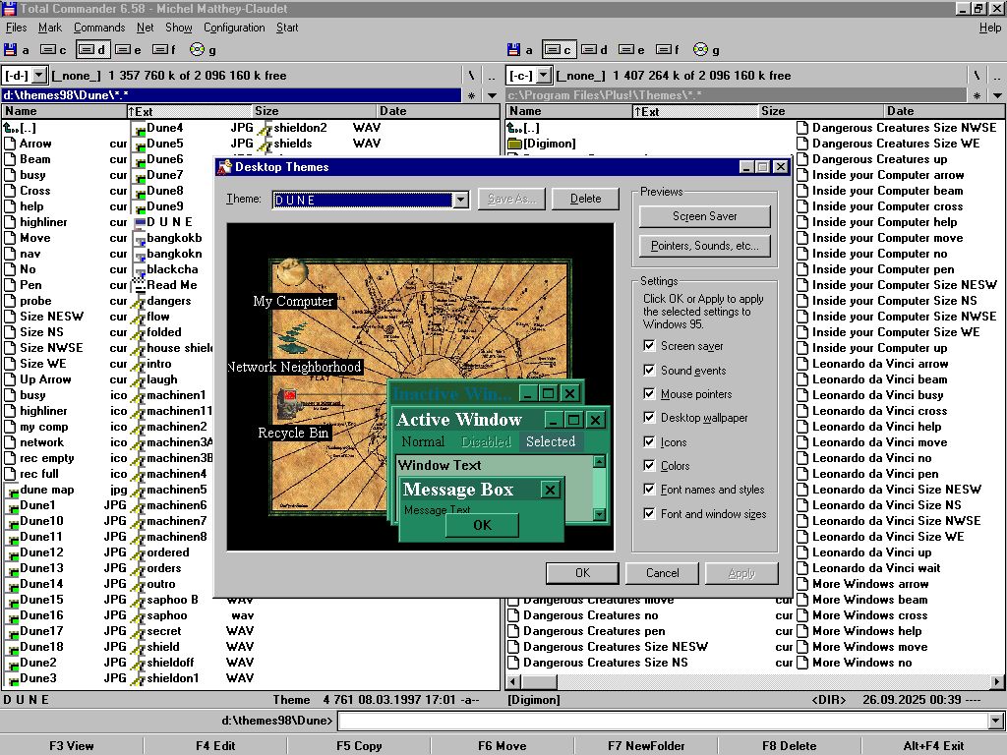Click My Computer icon in theme preview
The image size is (1007, 755).
290,273
